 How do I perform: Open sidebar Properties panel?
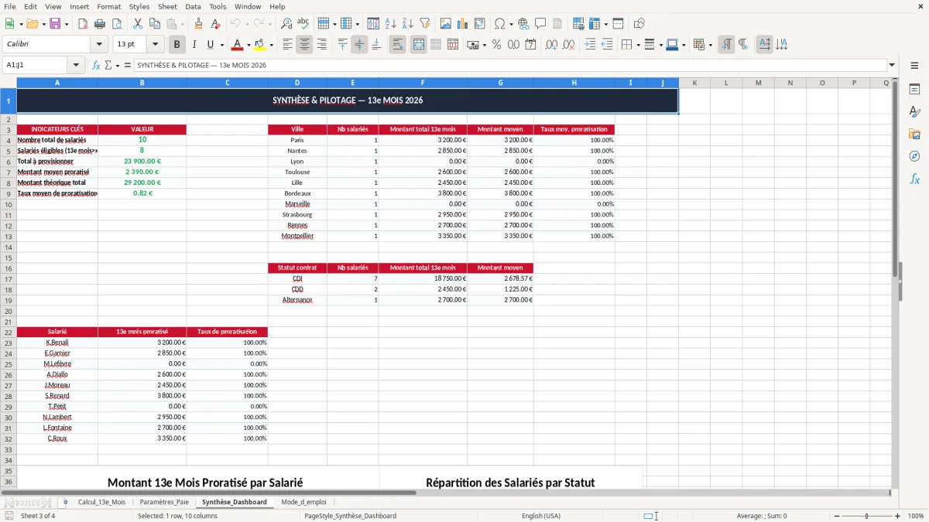pos(914,90)
